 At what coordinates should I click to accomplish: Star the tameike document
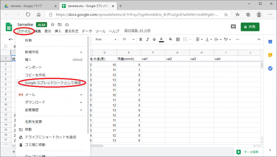point(53,25)
